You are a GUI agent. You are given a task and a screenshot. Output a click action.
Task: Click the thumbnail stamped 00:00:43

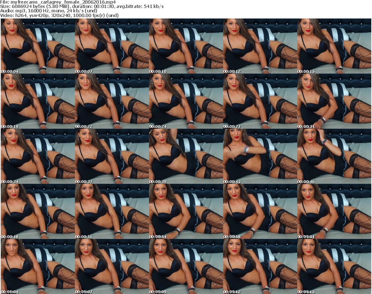tap(260, 156)
